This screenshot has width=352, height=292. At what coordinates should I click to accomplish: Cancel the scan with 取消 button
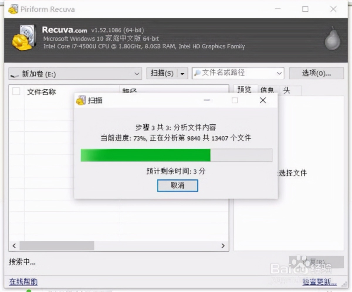(x=177, y=185)
